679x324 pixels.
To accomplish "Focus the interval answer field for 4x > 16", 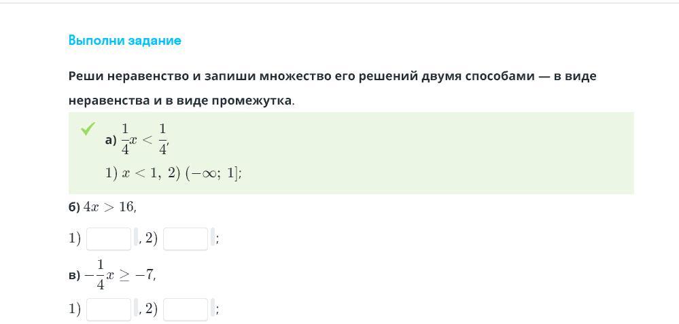I will (x=186, y=239).
